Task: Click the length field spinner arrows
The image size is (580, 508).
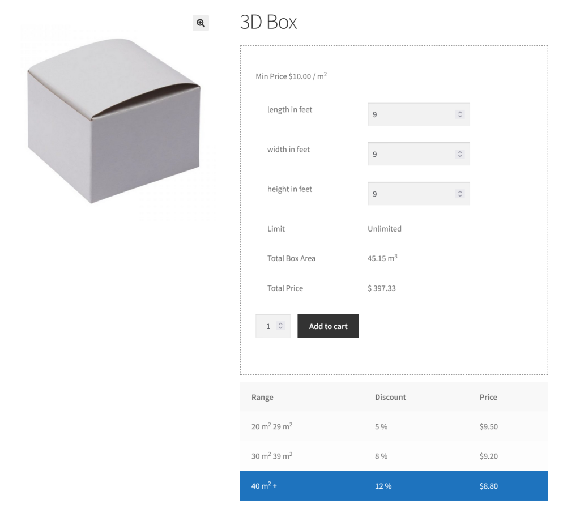Action: pyautogui.click(x=460, y=114)
